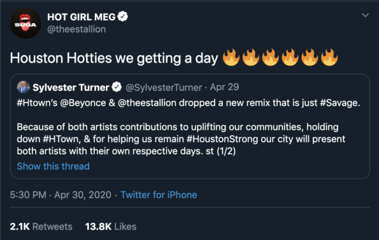View the 2.1K Retweets list
Viewport: 379px width, 240px height.
pos(41,227)
